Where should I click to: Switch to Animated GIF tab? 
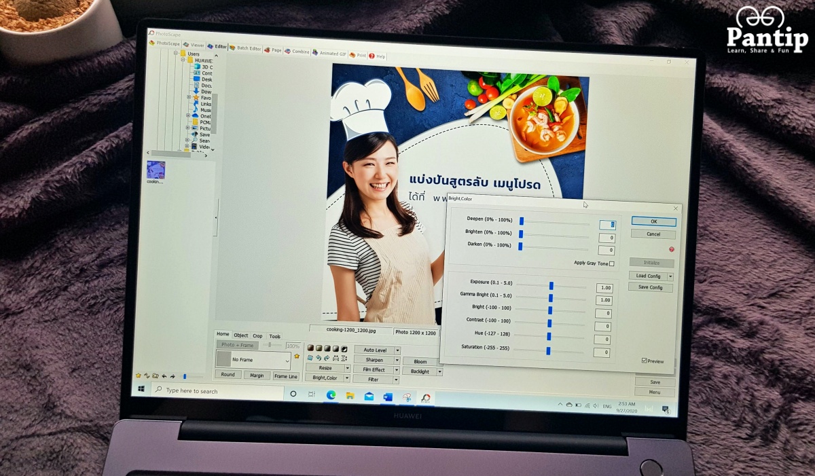coord(329,54)
